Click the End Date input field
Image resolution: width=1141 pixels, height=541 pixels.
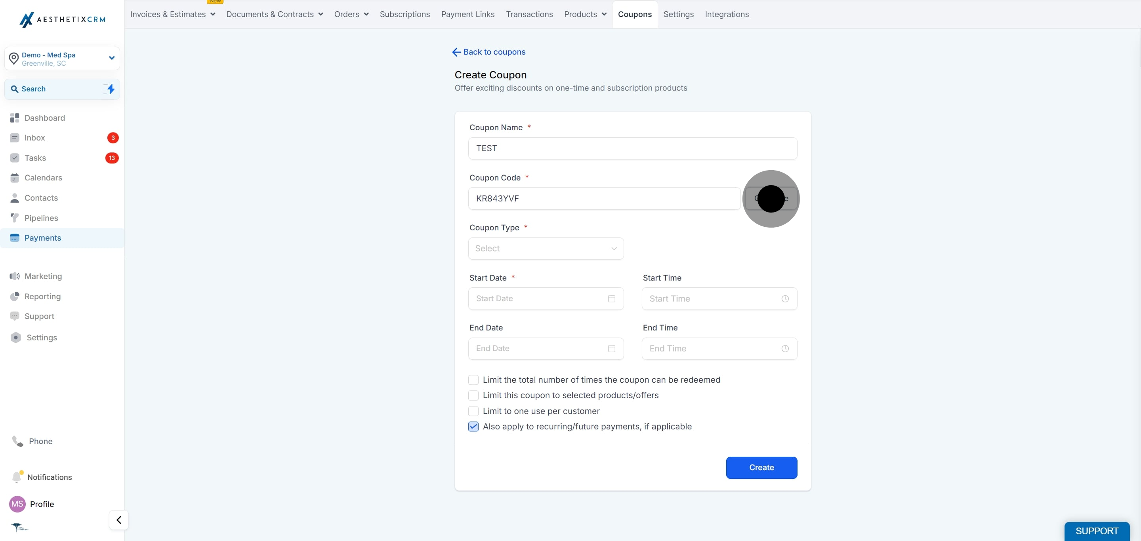pos(546,349)
